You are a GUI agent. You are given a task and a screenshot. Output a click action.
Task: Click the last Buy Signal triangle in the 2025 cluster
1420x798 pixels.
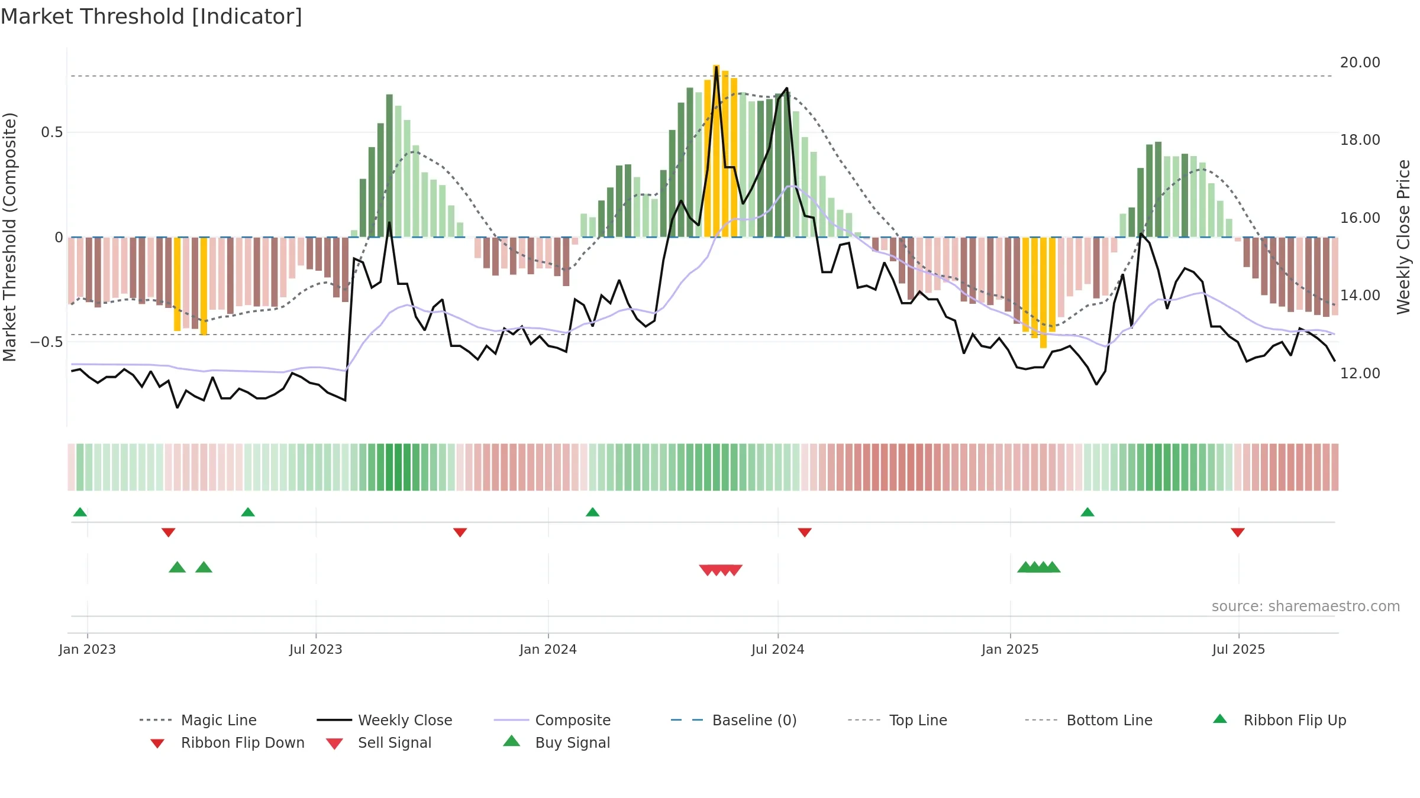(x=1053, y=567)
